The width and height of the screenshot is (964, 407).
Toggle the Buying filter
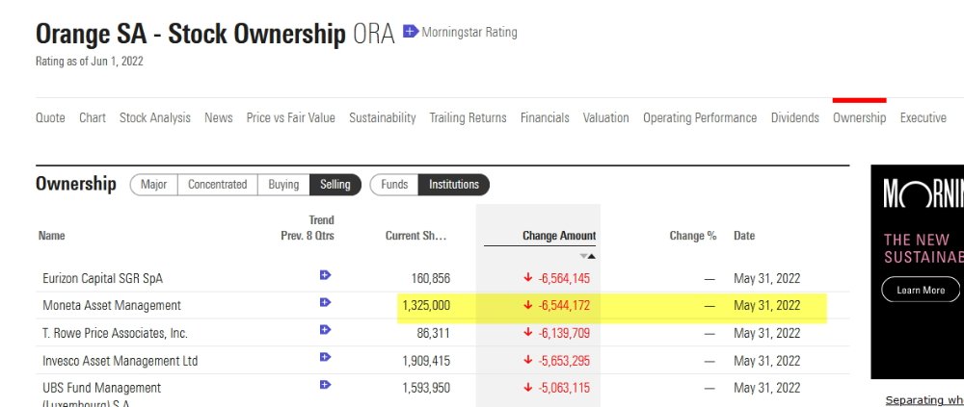[x=283, y=185]
